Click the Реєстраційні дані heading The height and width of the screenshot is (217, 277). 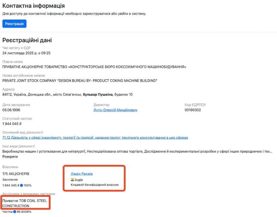point(27,40)
